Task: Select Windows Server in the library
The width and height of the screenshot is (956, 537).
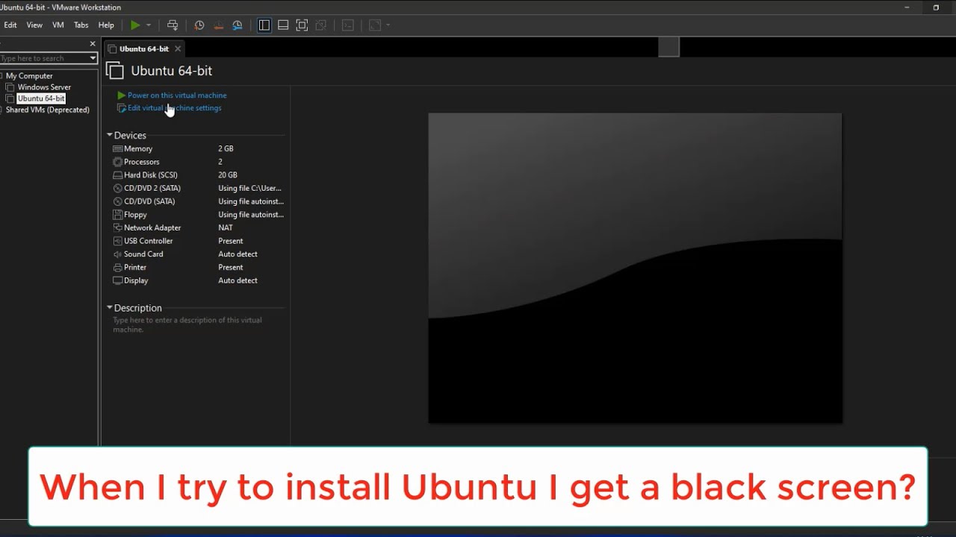Action: [44, 87]
